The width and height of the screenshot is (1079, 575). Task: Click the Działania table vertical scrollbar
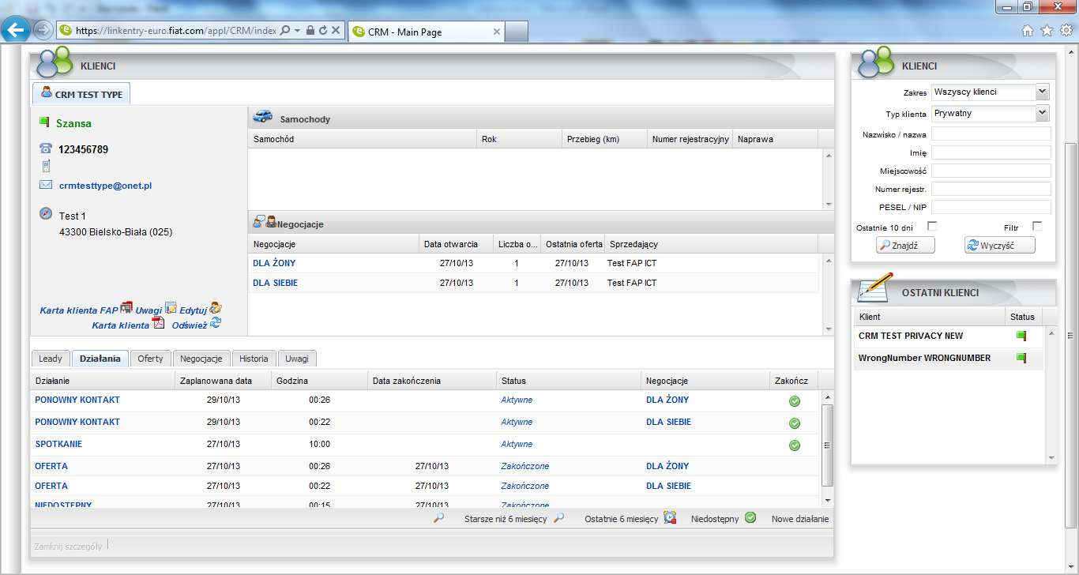click(827, 448)
